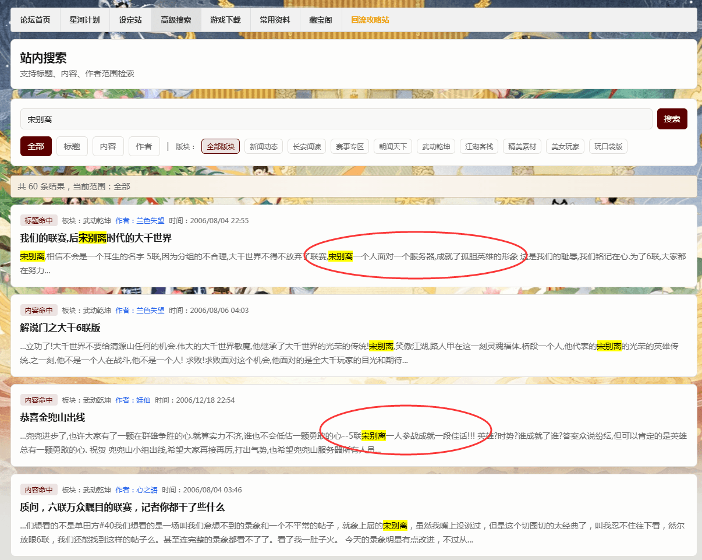702x560 pixels.
Task: Open post 我们的联赛,后宋别离时代的大千世界
Action: coord(96,238)
